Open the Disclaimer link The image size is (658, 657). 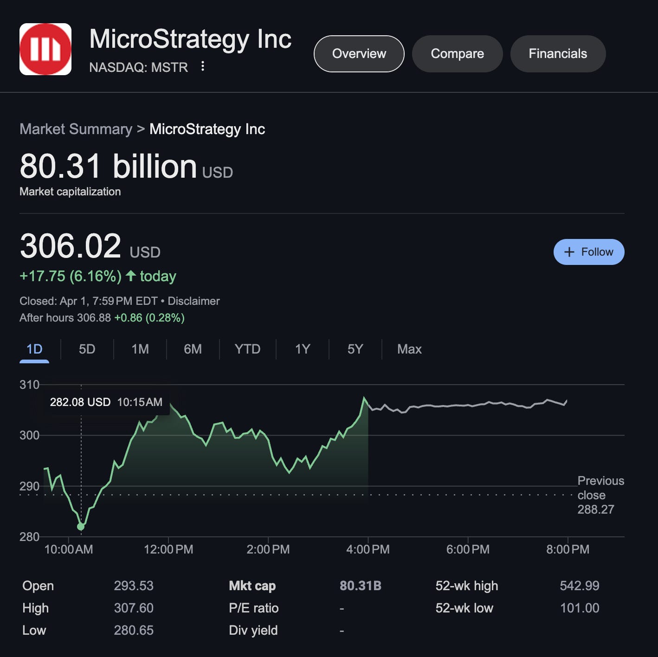pyautogui.click(x=194, y=301)
